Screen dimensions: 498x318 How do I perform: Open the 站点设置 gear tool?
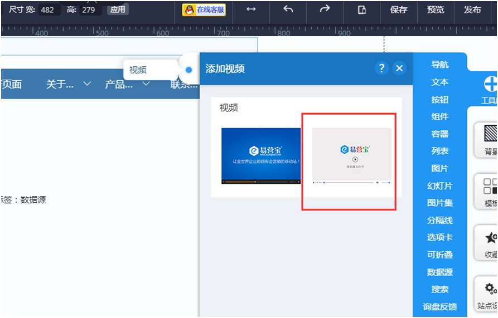point(486,295)
